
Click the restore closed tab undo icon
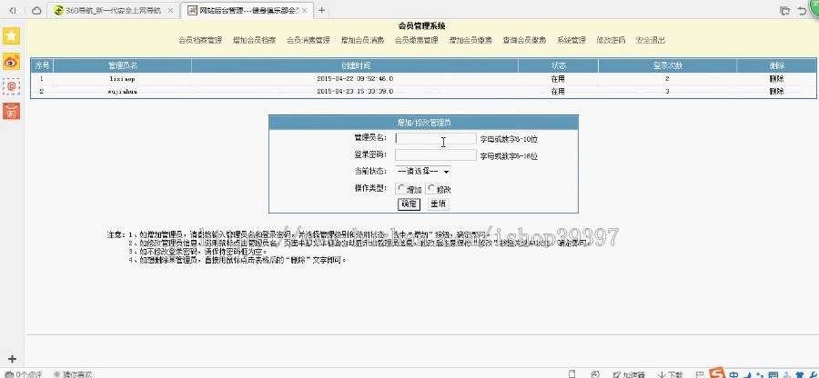pos(802,10)
